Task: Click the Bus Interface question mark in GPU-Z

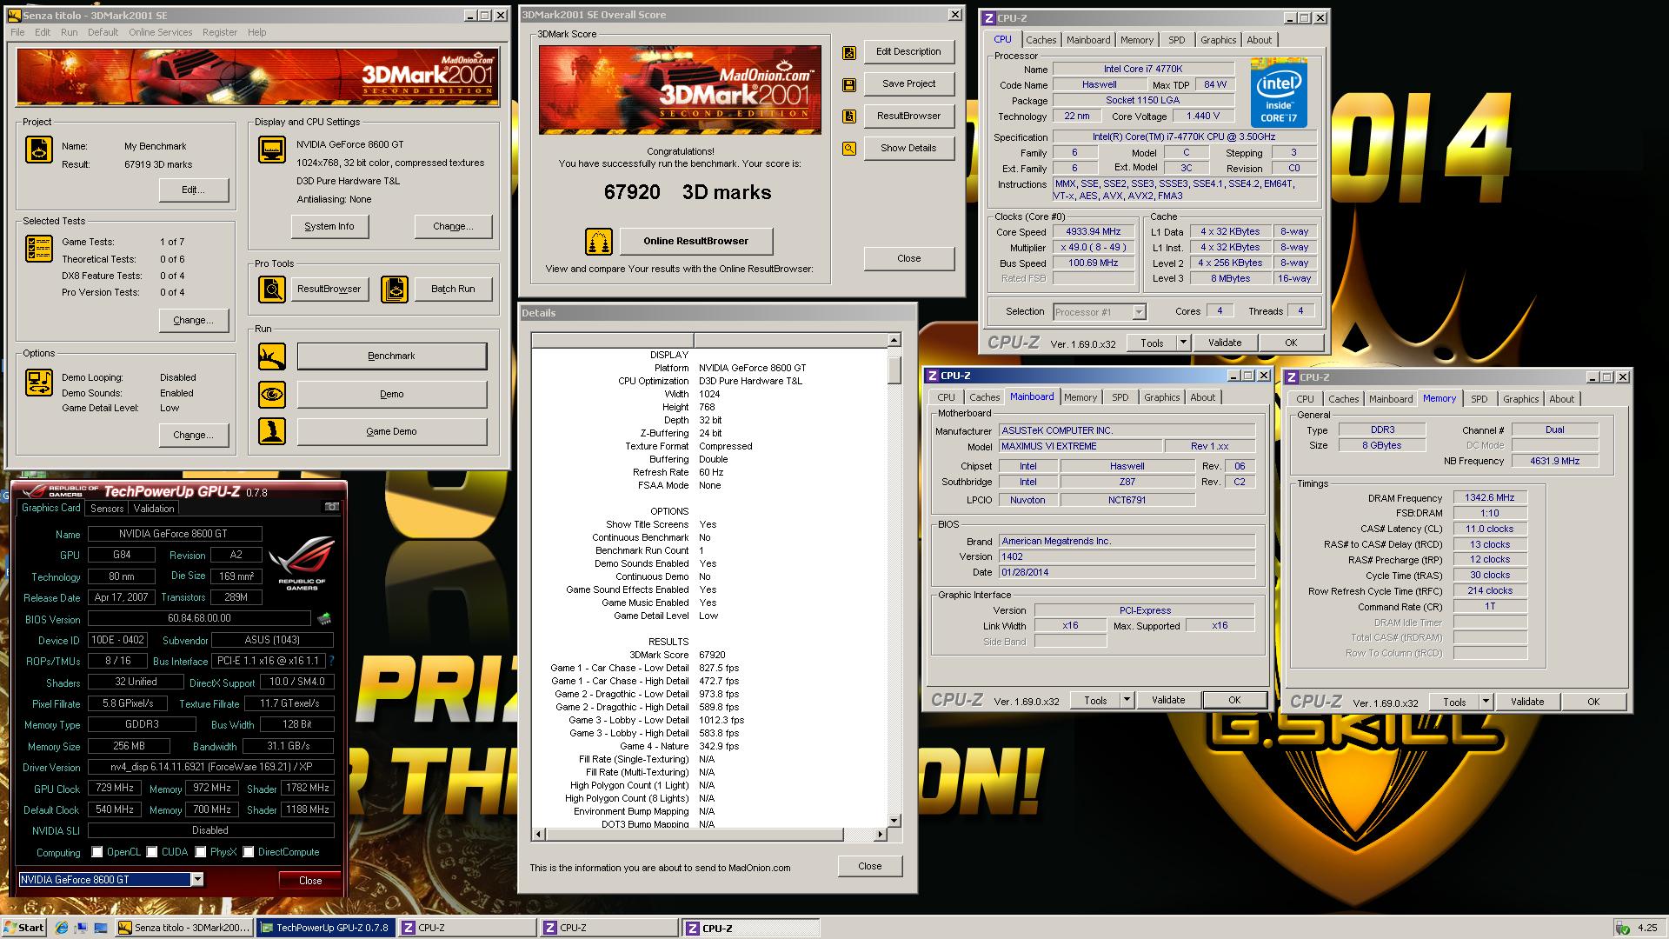Action: 332,661
